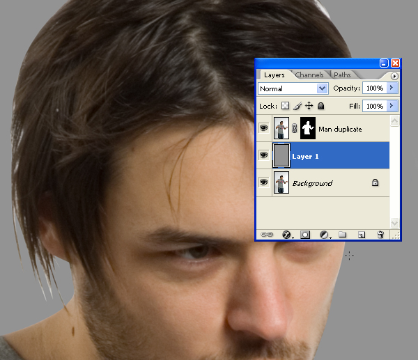Click the Opacity 100% input field
Viewport: 418px width, 360px height.
pyautogui.click(x=375, y=88)
